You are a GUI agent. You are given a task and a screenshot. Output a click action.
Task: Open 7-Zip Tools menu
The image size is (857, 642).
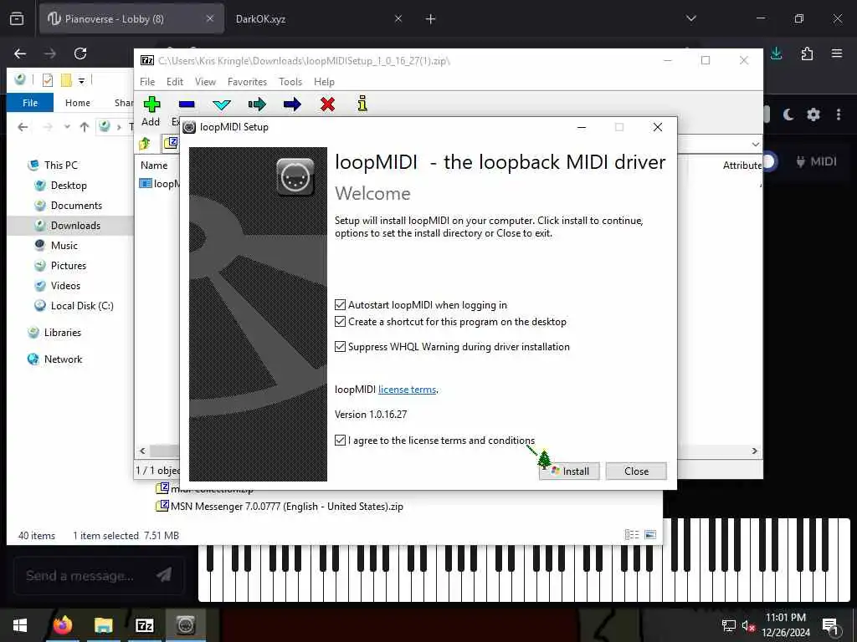click(290, 82)
